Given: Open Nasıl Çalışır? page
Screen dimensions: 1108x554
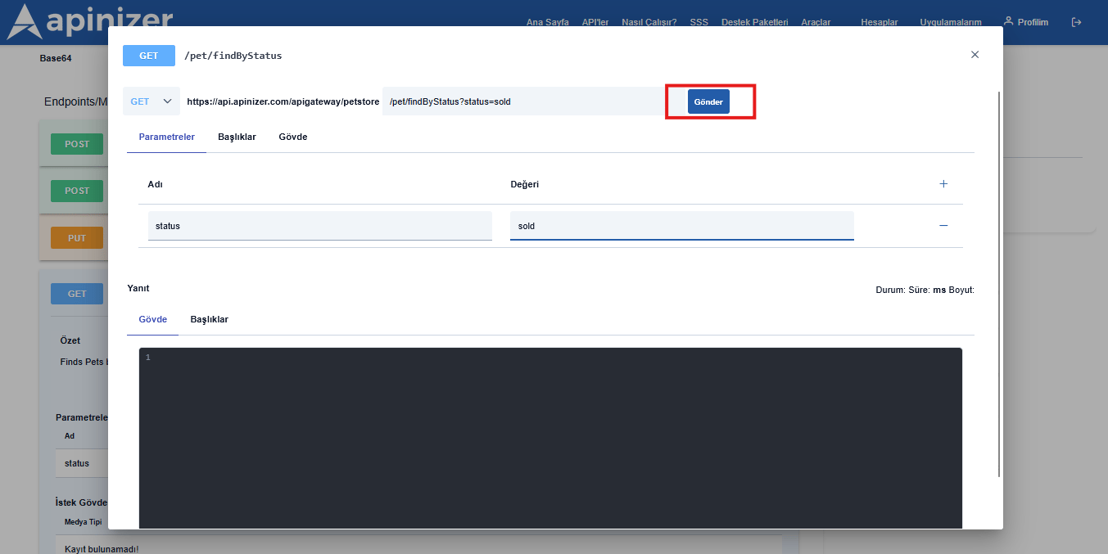Looking at the screenshot, I should pos(649,22).
